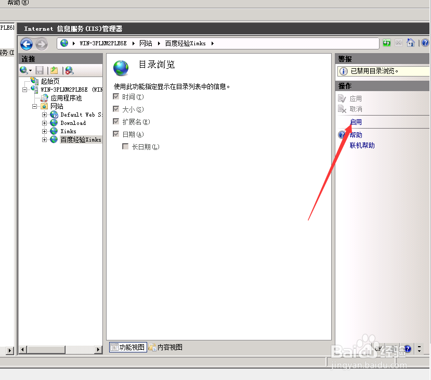
Task: Expand the Default Web Site node
Action: pos(44,115)
